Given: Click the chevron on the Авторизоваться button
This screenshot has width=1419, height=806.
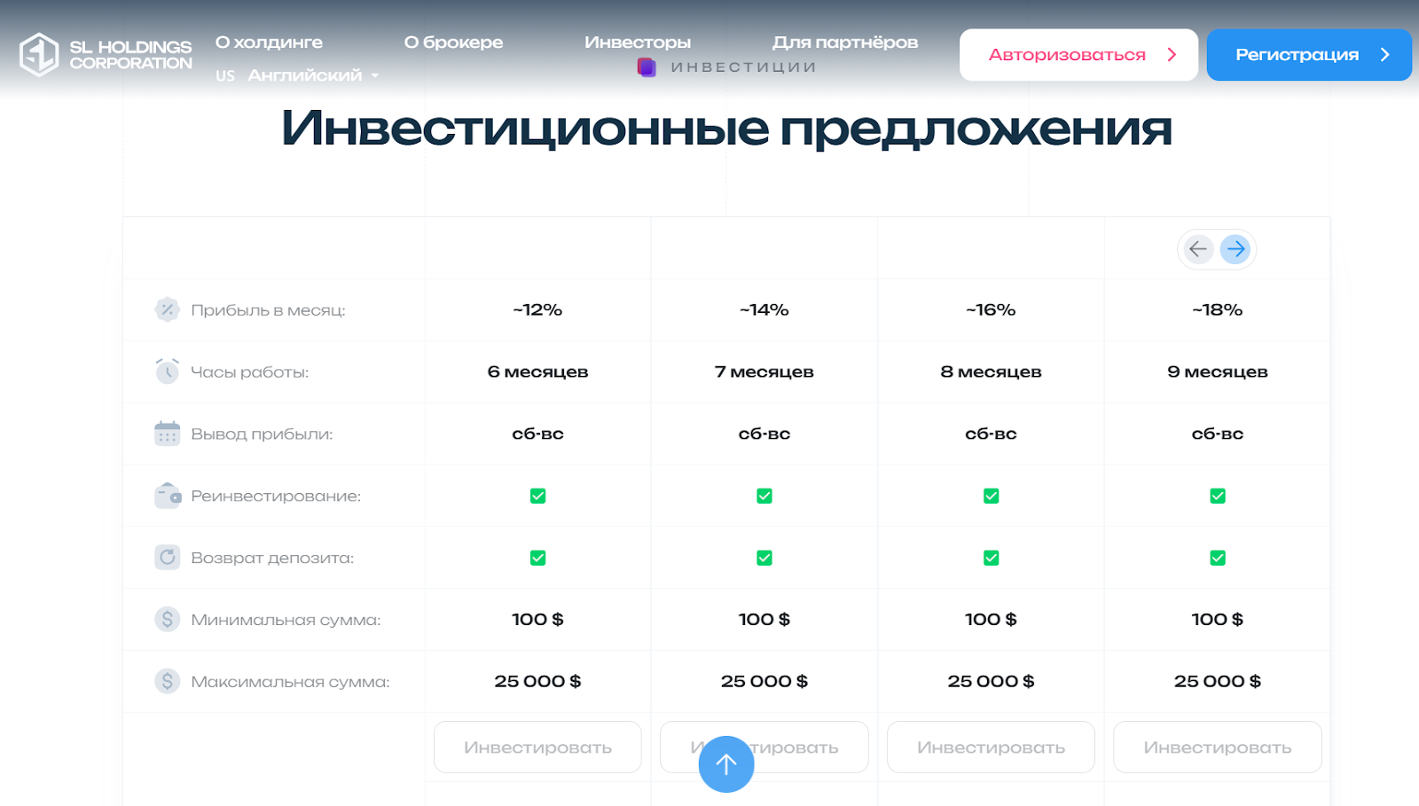Looking at the screenshot, I should (1172, 55).
